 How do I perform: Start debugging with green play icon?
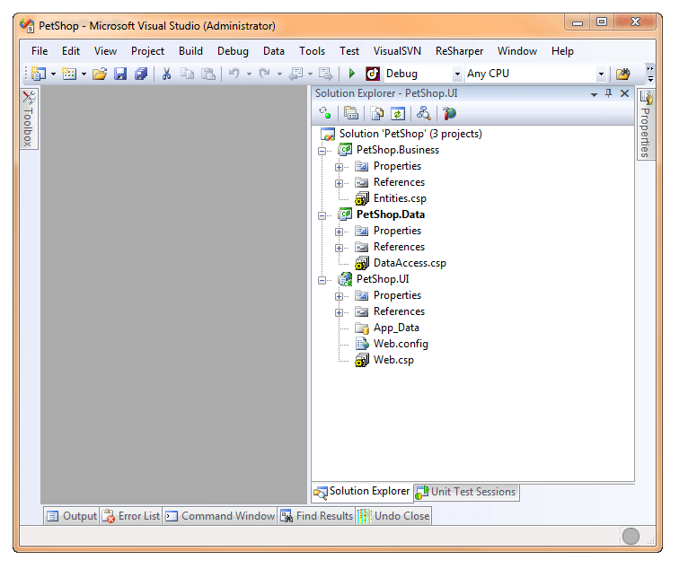352,74
